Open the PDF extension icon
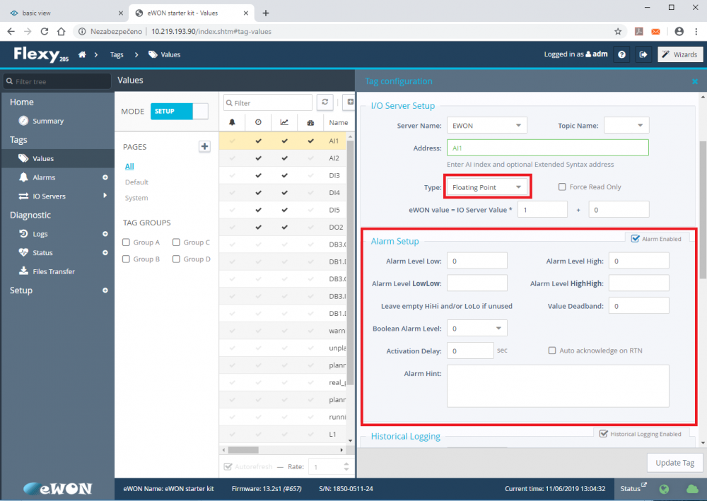 (639, 32)
